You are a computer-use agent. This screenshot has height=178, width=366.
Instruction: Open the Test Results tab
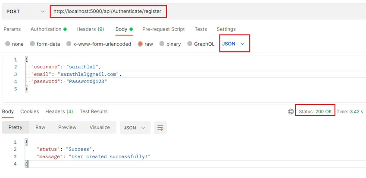pos(94,111)
